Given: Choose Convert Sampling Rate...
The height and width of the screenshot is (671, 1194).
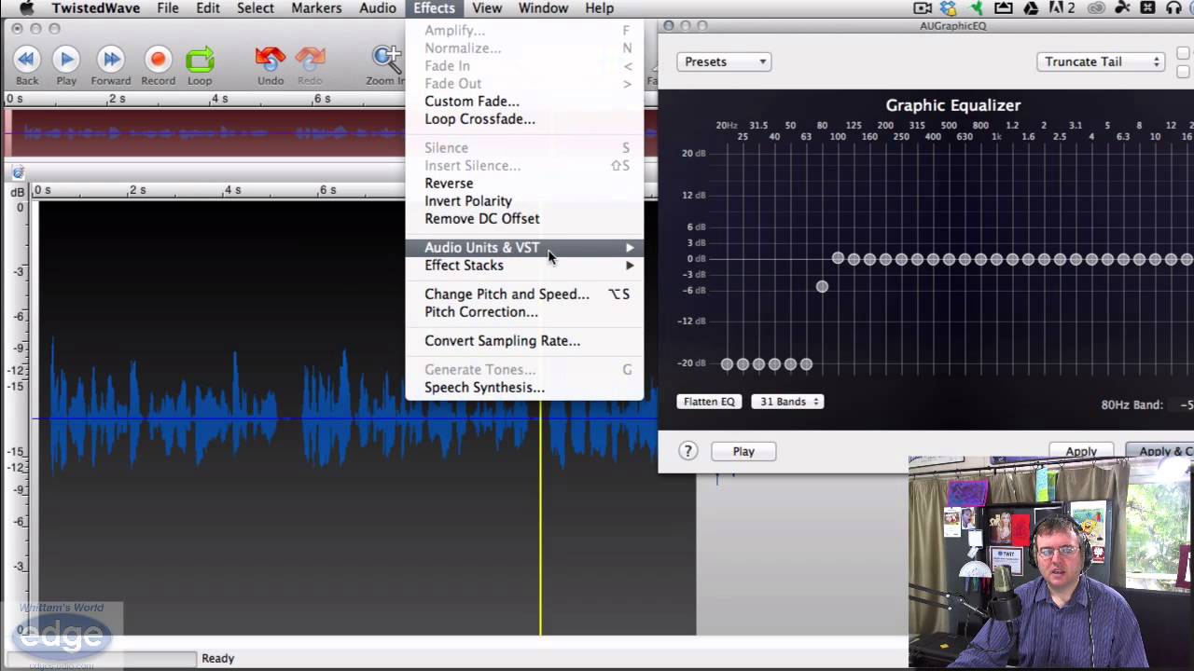Looking at the screenshot, I should click(524, 341).
